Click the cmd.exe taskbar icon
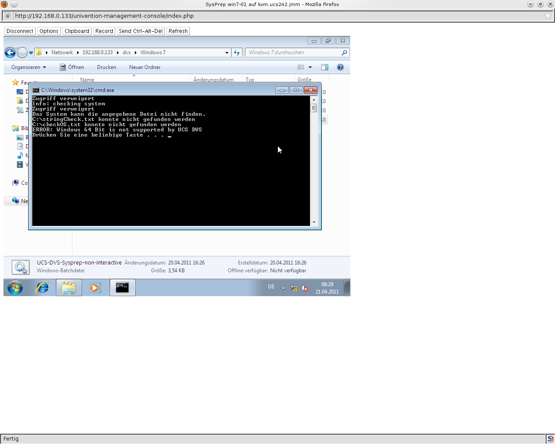Image resolution: width=555 pixels, height=444 pixels. coord(122,287)
